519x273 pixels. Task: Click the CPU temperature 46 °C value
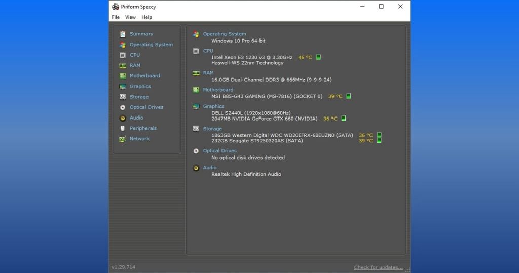(305, 58)
